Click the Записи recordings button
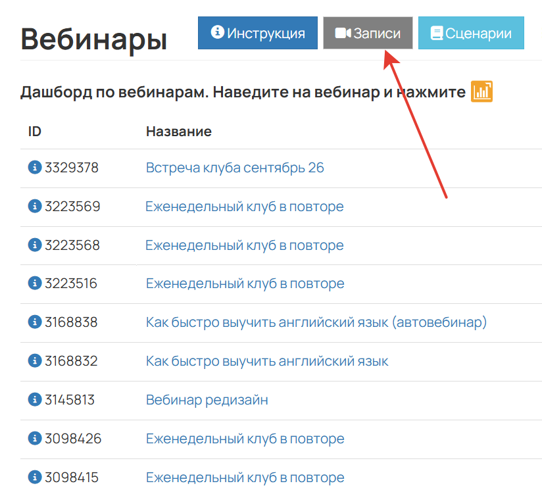 [368, 33]
